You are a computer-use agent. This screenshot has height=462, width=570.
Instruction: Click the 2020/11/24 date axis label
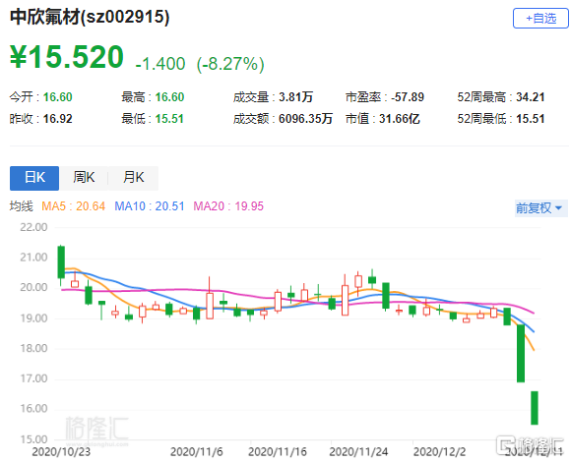[x=358, y=452]
